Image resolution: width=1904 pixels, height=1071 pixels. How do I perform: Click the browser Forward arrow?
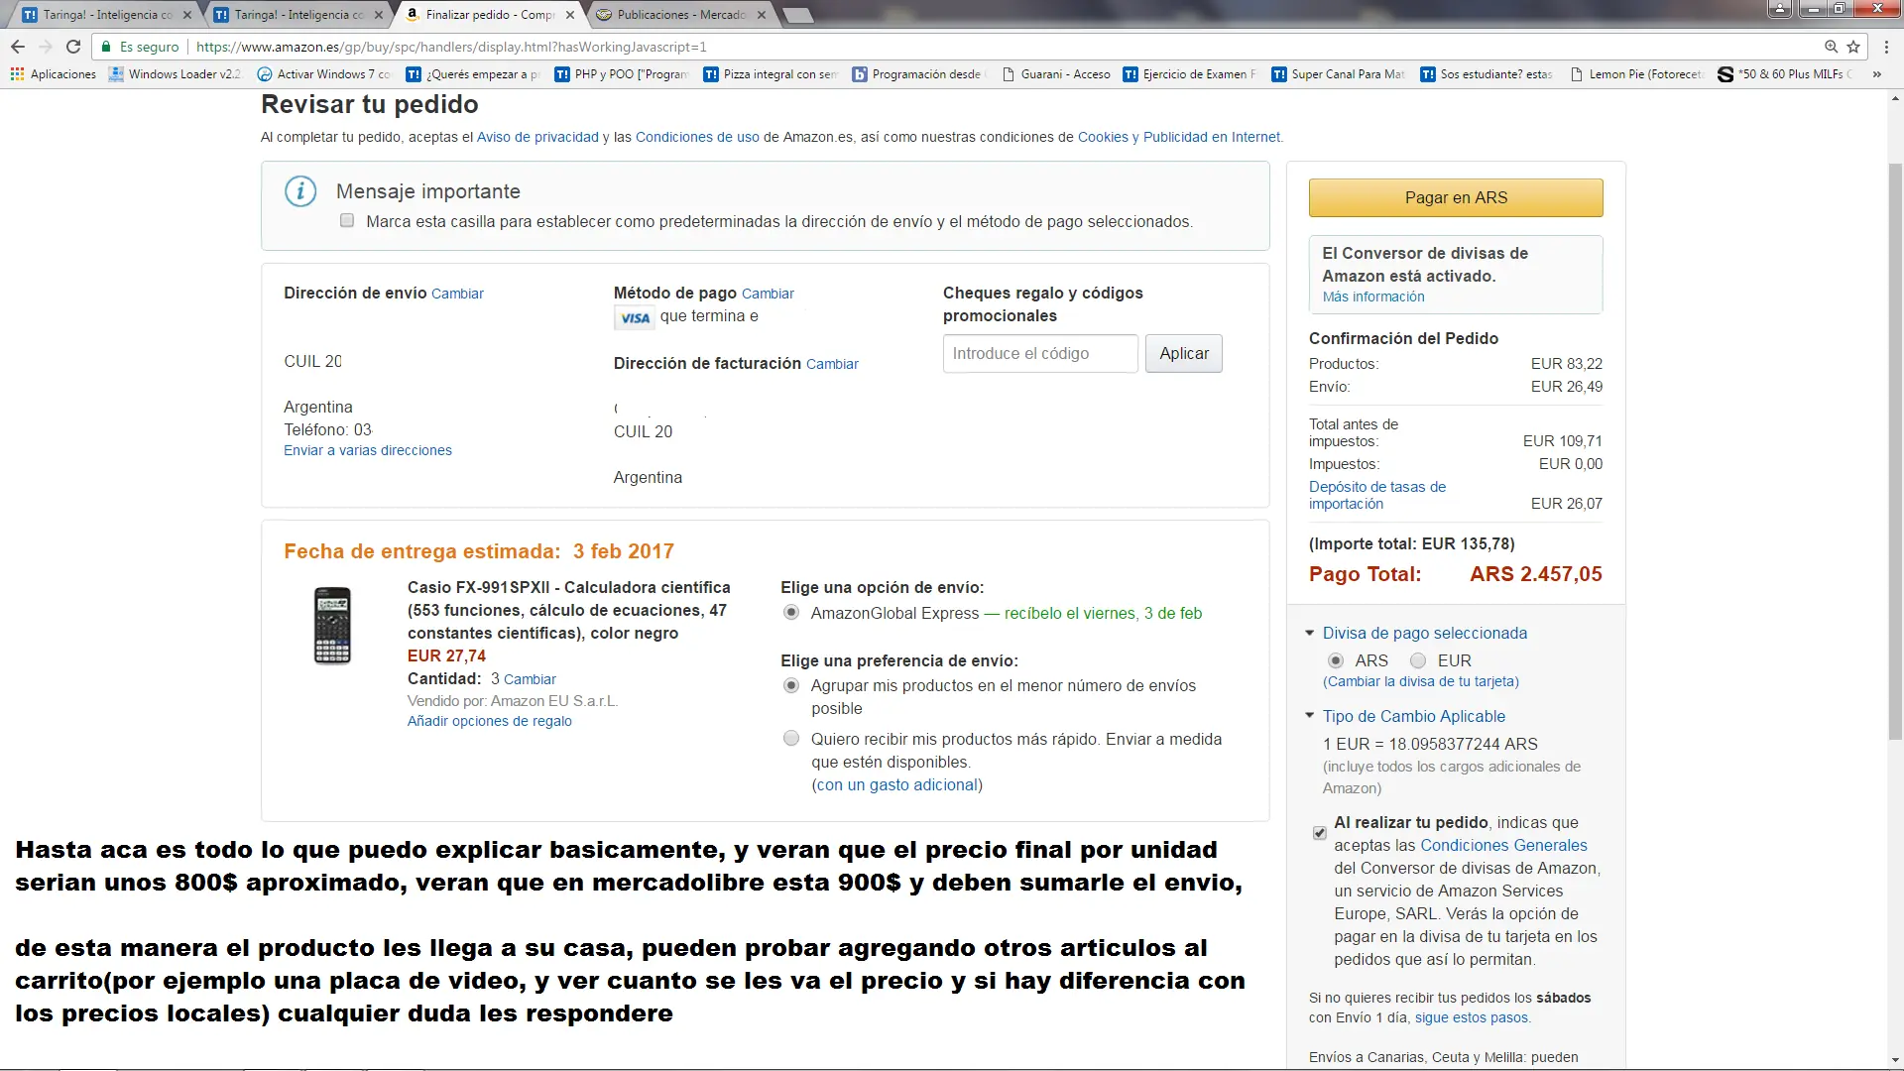(46, 47)
